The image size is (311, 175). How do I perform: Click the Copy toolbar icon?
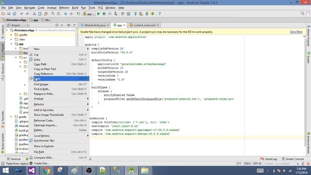40,14
